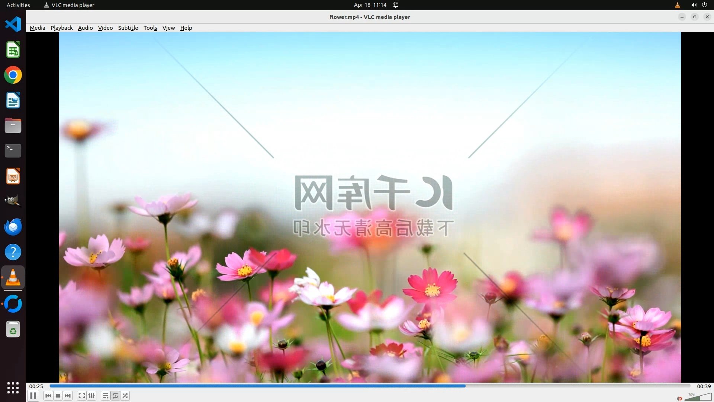The image size is (714, 402).
Task: Unmute audio via the muted speaker icon
Action: tap(679, 398)
